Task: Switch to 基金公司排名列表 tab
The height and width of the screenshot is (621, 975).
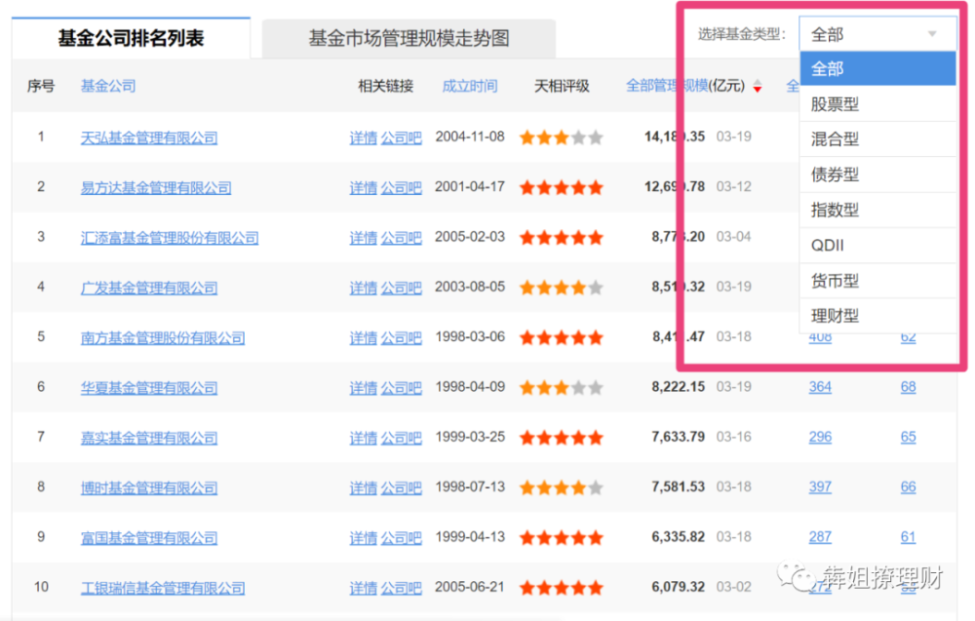Action: [132, 39]
